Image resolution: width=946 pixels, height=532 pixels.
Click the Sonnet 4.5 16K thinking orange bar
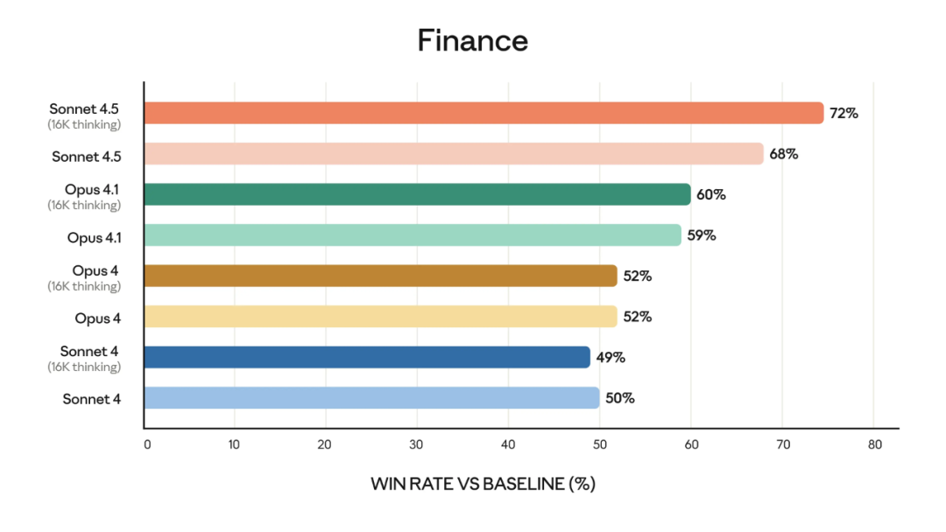point(484,113)
